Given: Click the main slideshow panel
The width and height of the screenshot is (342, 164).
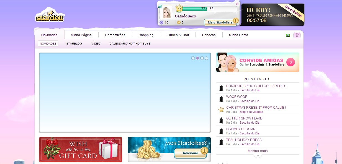Looking at the screenshot, I should pyautogui.click(x=125, y=93).
